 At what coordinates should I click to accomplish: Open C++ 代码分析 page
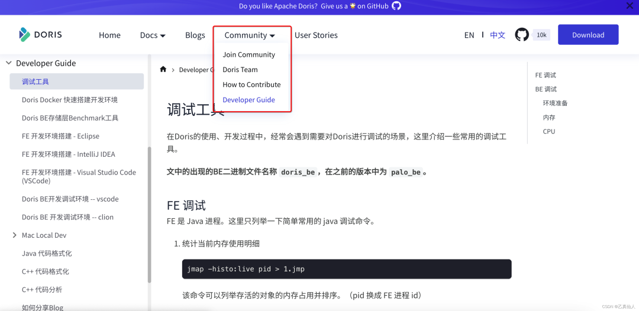point(42,290)
